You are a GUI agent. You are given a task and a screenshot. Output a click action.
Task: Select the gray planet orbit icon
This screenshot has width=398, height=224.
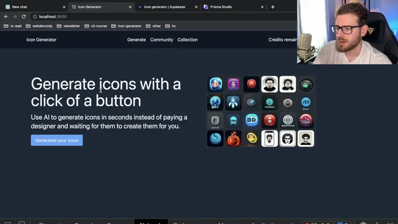[251, 102]
